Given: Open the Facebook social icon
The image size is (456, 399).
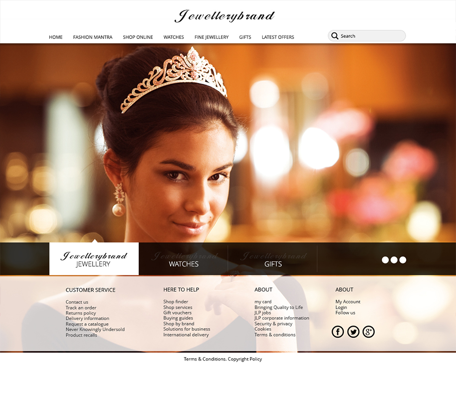Looking at the screenshot, I should (338, 332).
